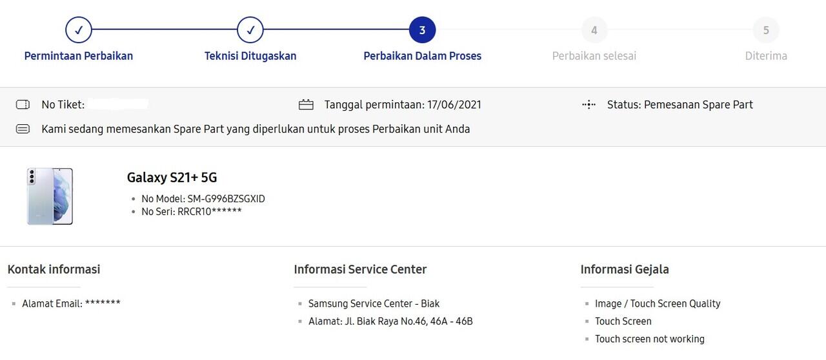The width and height of the screenshot is (826, 360).
Task: Click the greyed step 4 circle
Action: (594, 30)
